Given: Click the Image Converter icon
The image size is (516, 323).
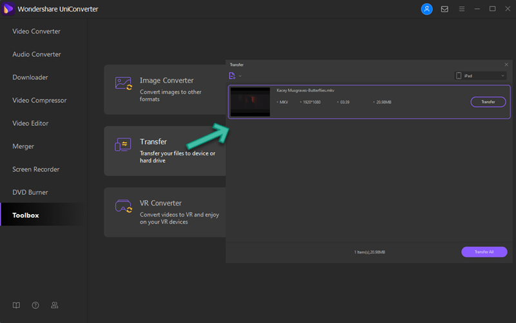Looking at the screenshot, I should [124, 83].
